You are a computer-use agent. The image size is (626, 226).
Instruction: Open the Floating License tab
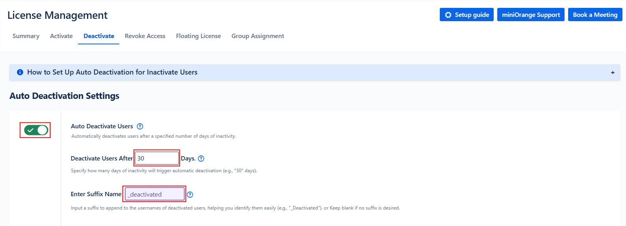click(x=198, y=36)
